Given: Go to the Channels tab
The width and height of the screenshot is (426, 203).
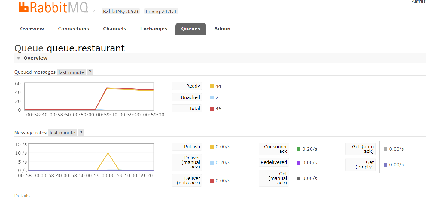Looking at the screenshot, I should [x=114, y=29].
